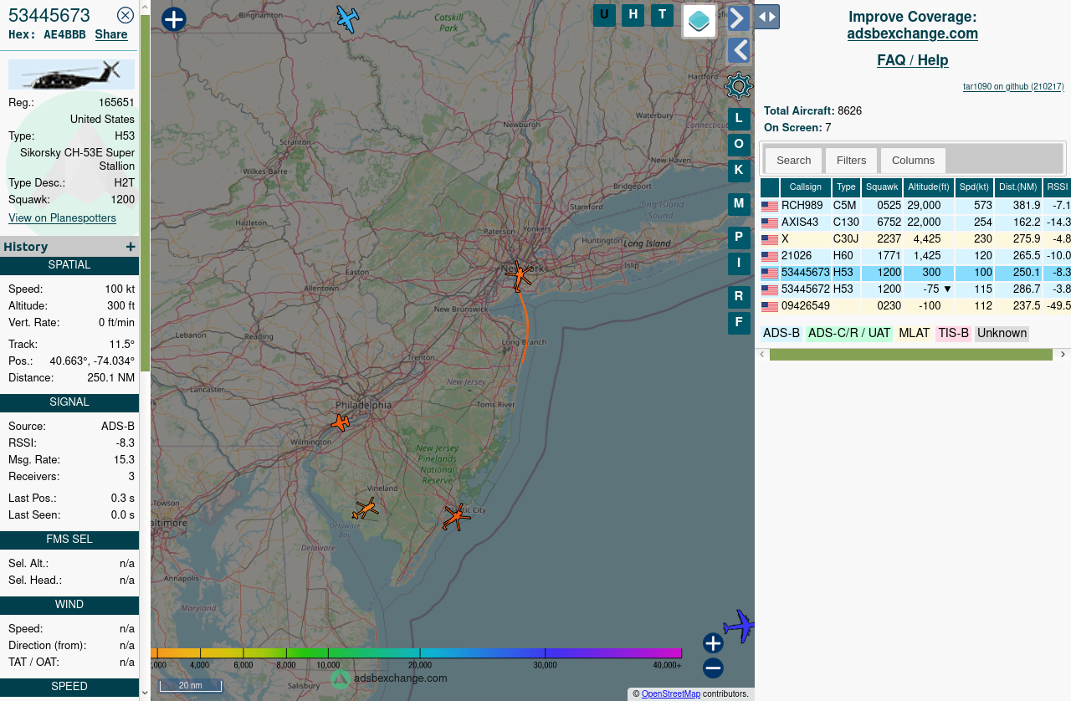The width and height of the screenshot is (1071, 701).
Task: Select the orange helicopter near Delaware Bay
Action: tap(366, 509)
